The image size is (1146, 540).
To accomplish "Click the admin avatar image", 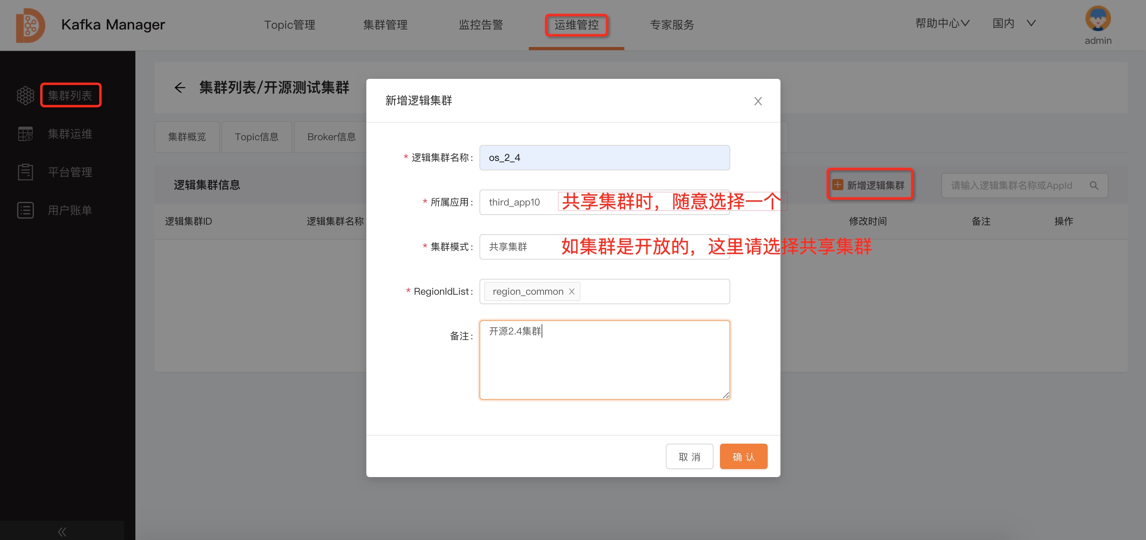I will (1097, 19).
